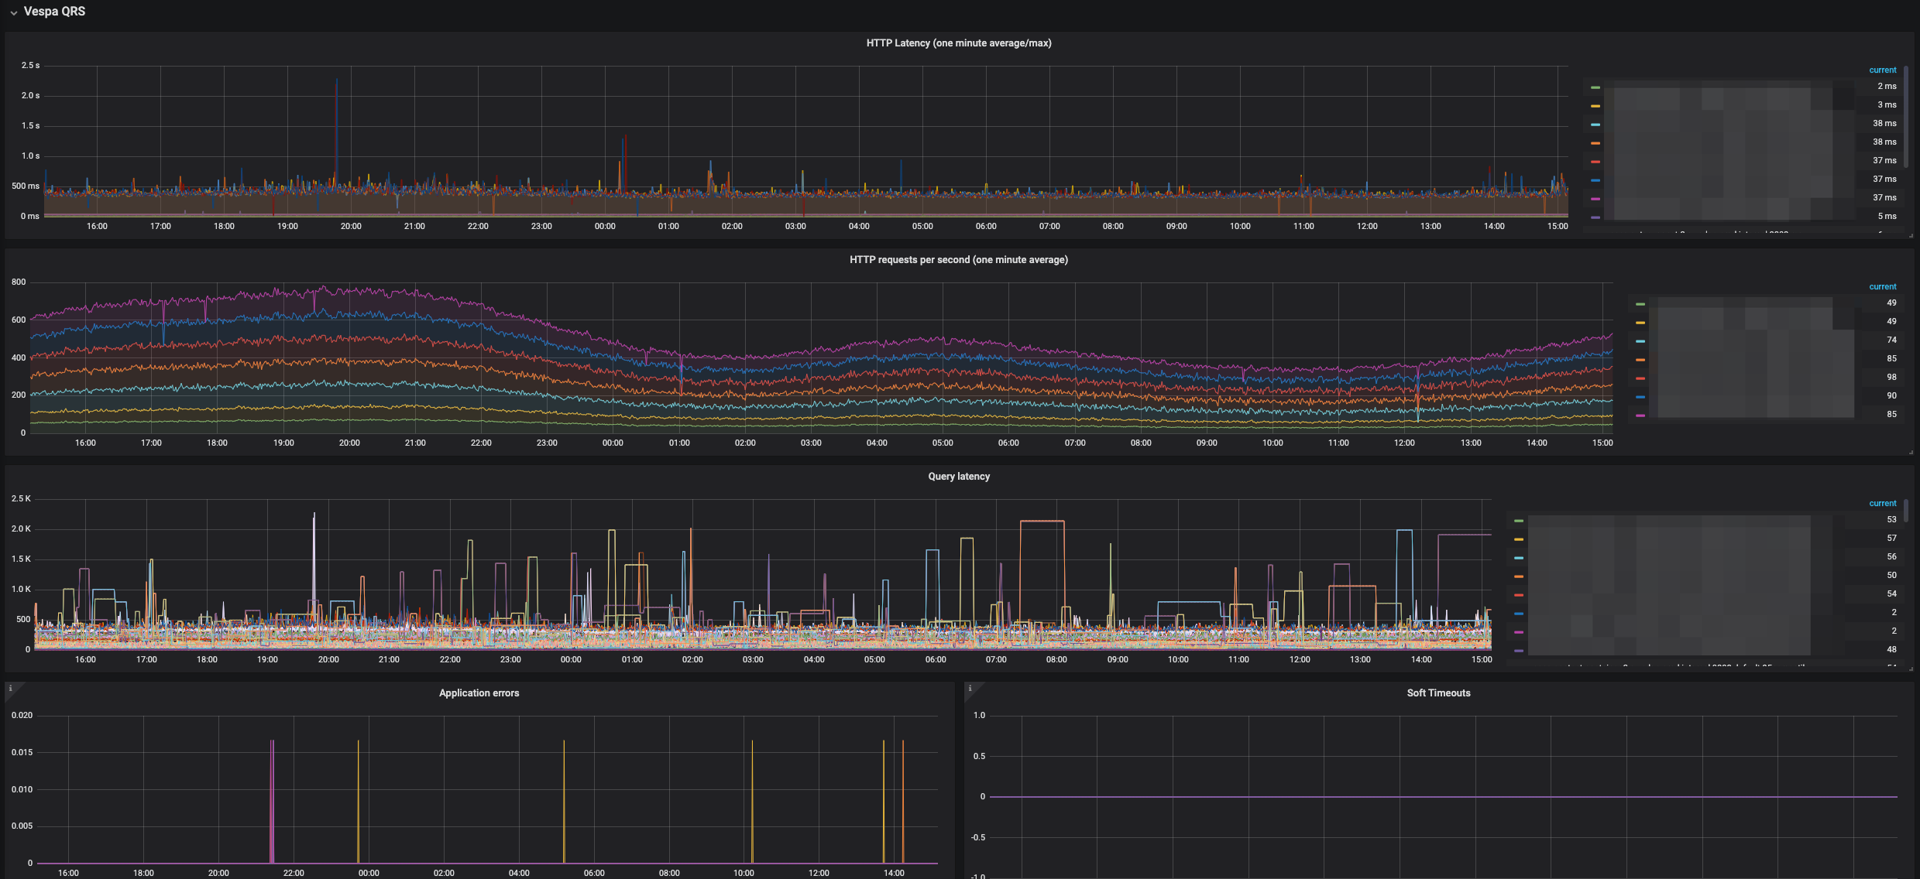Open the HTTP Latency panel title menu
Screen dimensions: 1920x879
[958, 43]
